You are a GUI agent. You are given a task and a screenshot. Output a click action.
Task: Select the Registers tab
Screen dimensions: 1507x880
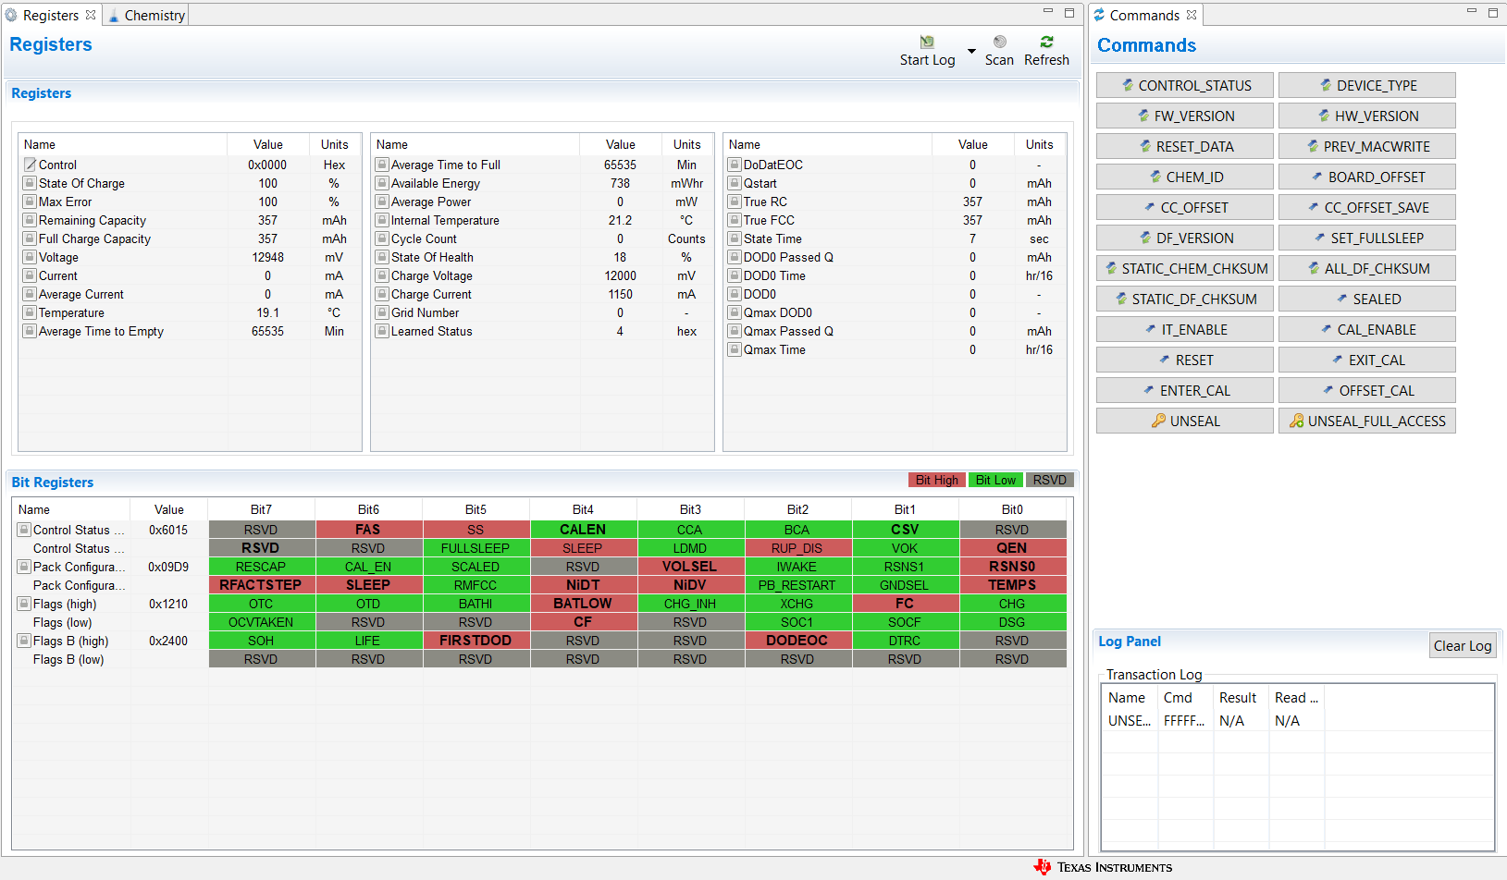click(50, 16)
